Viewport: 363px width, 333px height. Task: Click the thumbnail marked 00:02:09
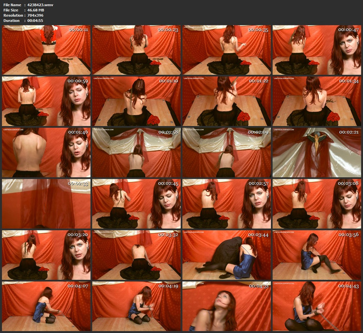coord(227,153)
